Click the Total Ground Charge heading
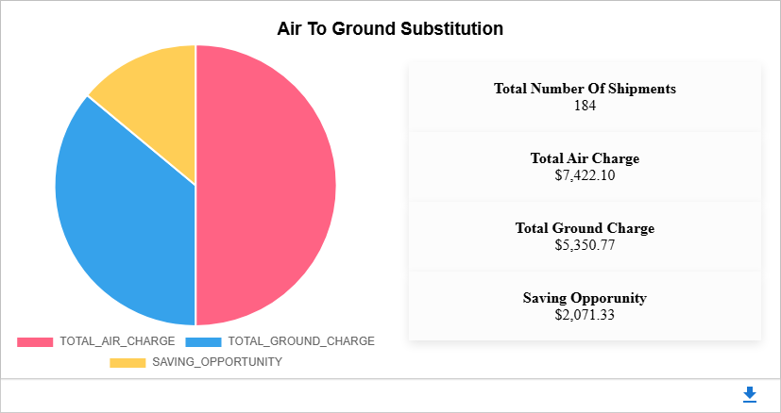 585,228
